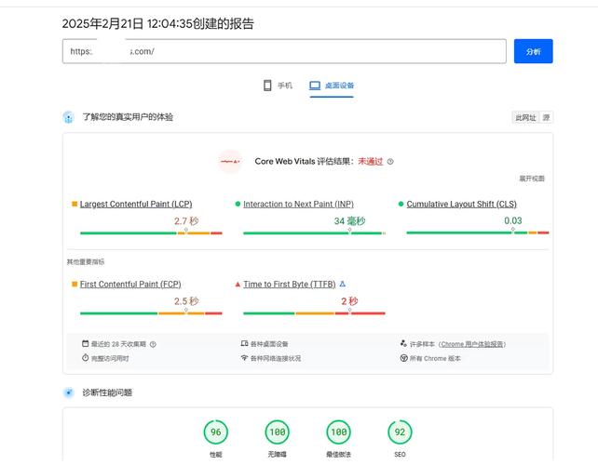
Task: Click the stopwatch icon for 完整访问用时
Action: (x=85, y=358)
